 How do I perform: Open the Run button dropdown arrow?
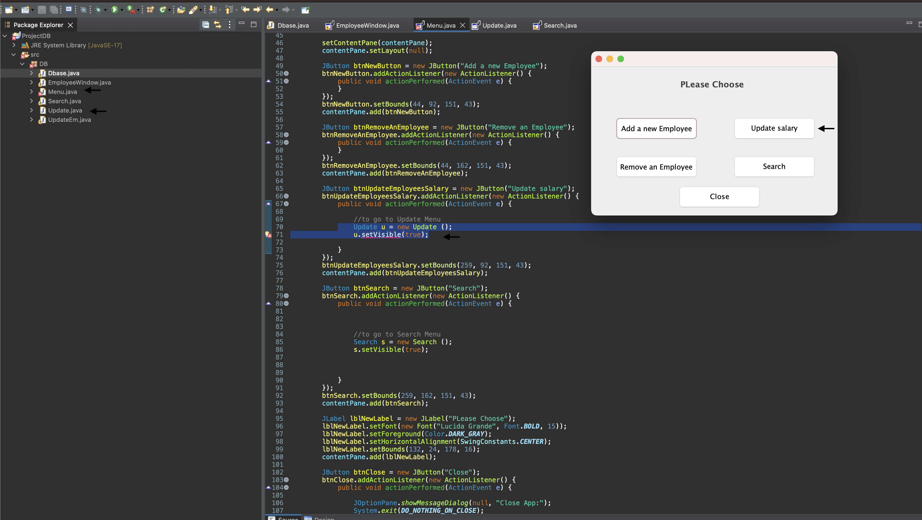click(122, 10)
